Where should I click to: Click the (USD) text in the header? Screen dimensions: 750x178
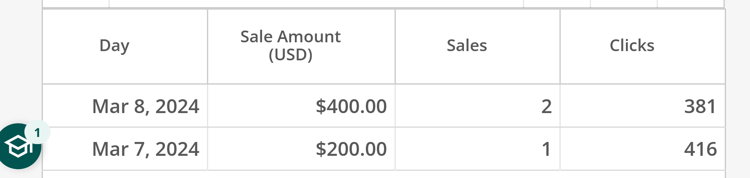291,55
